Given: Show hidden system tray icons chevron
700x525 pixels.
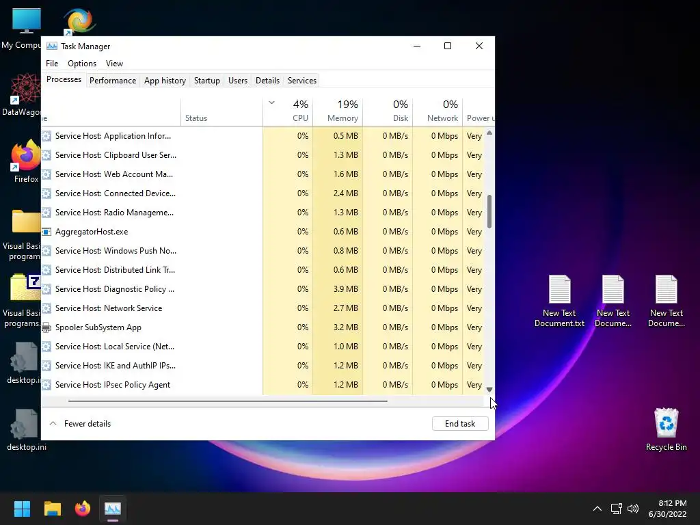Looking at the screenshot, I should coord(597,509).
